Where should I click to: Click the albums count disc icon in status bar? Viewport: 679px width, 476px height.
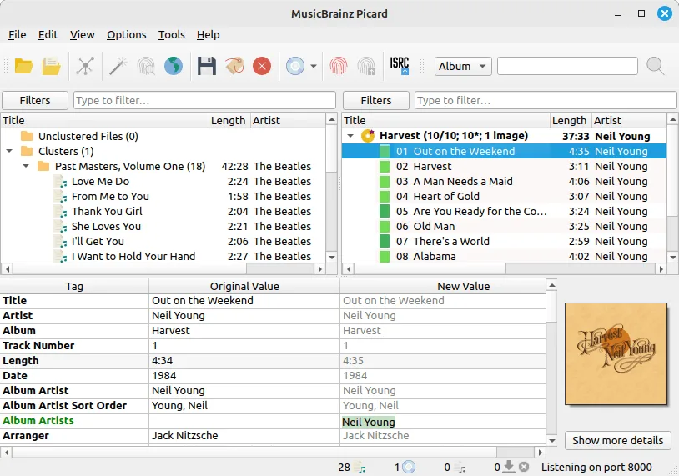pyautogui.click(x=409, y=468)
